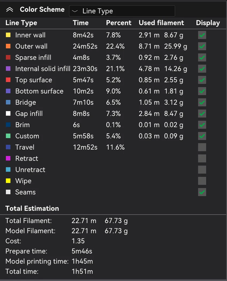
Task: Click the Unretract line type label
Action: point(30,170)
